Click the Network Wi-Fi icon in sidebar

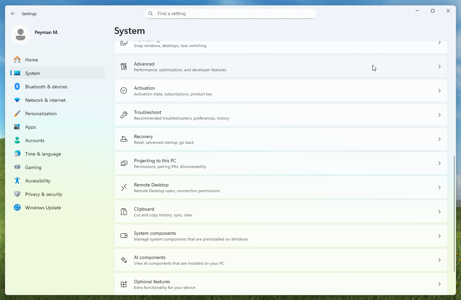pos(17,100)
